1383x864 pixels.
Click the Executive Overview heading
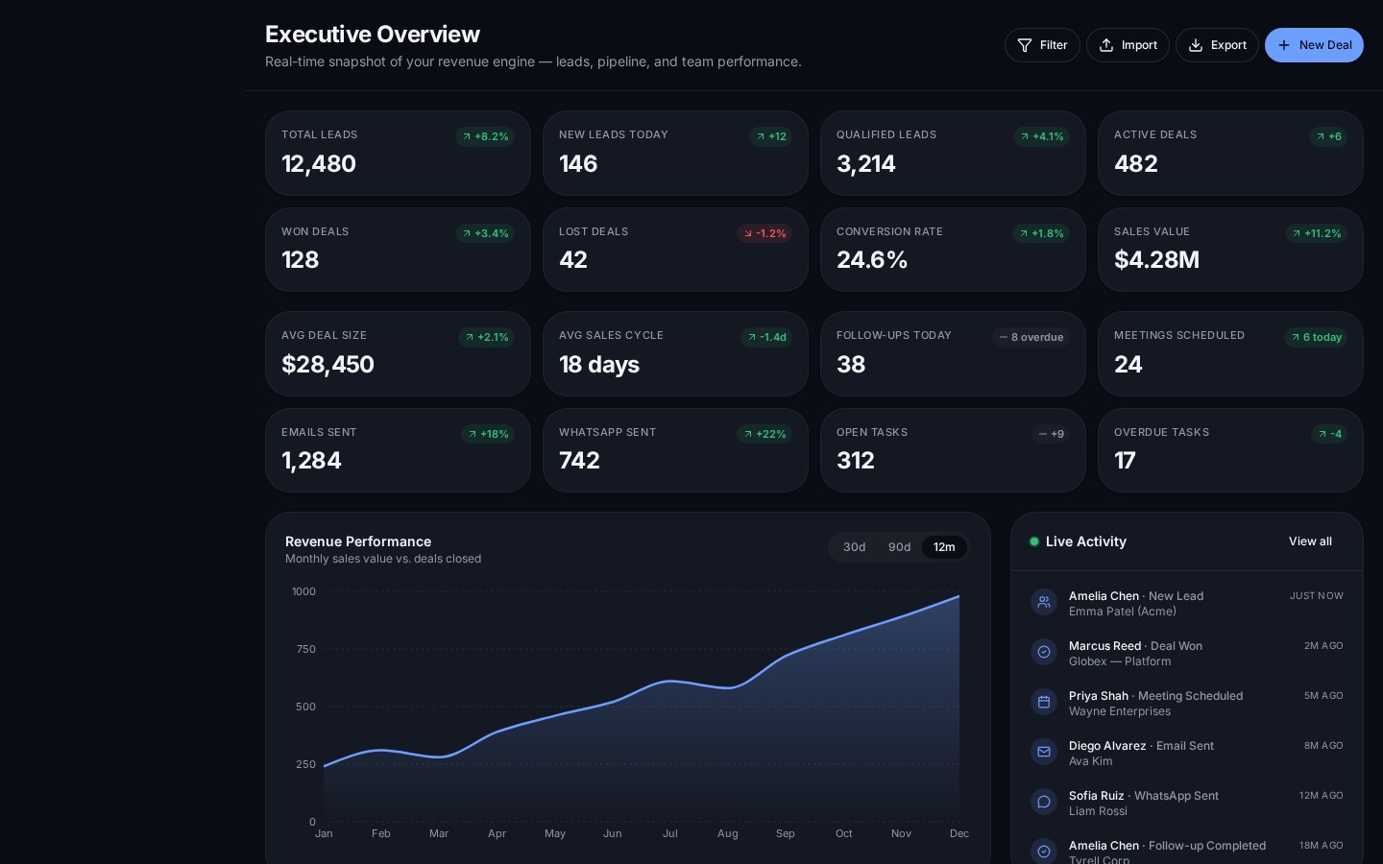coord(373,35)
